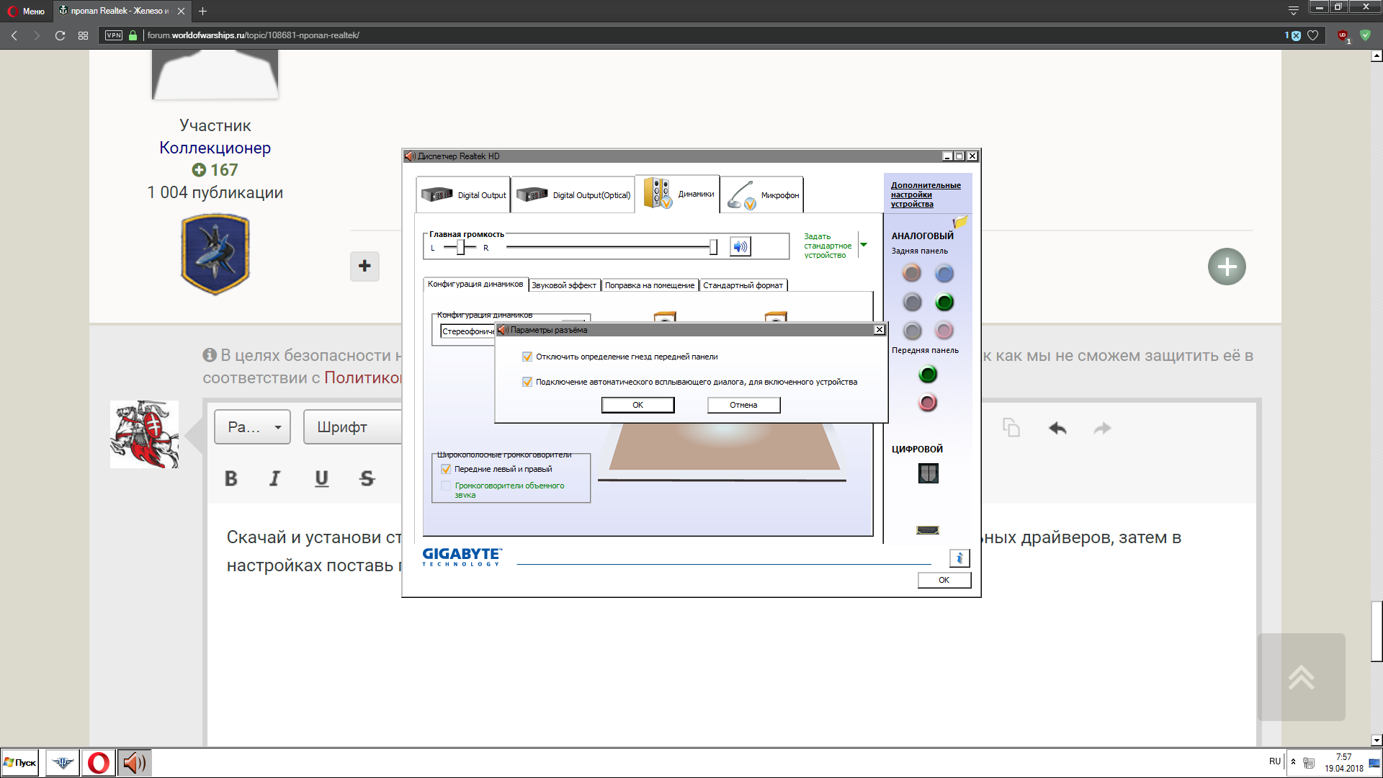Toggle bold formatting in the forum editor
Screen dimensions: 1383x778
pos(230,478)
